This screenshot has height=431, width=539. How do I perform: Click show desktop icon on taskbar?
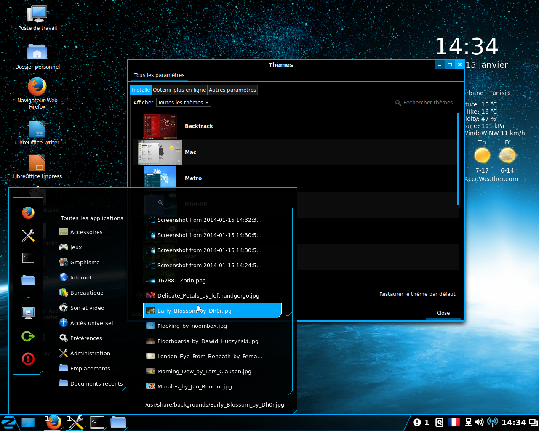tap(28, 423)
